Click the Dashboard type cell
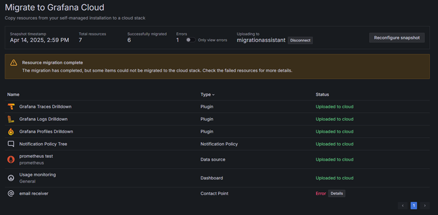Screen dimensions: 438x215 [x=212, y=178]
